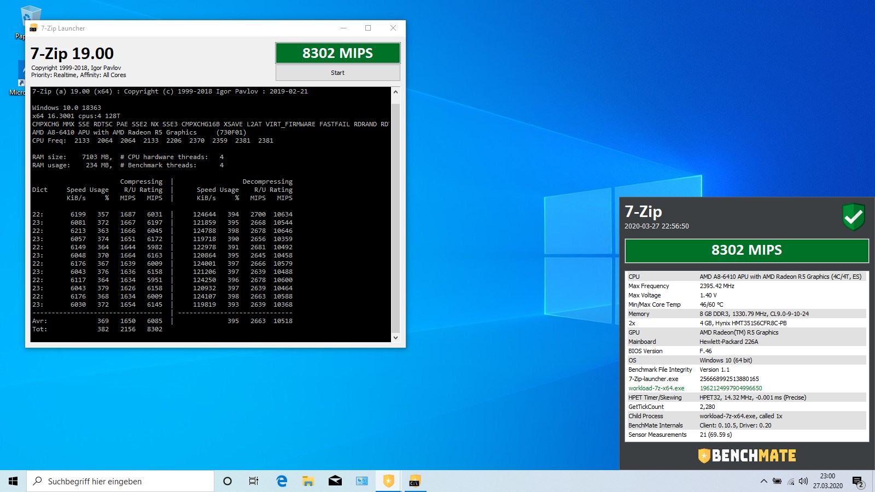Click the Mainboard value Hewlett-Packard 226A
The image size is (875, 492).
tap(729, 342)
